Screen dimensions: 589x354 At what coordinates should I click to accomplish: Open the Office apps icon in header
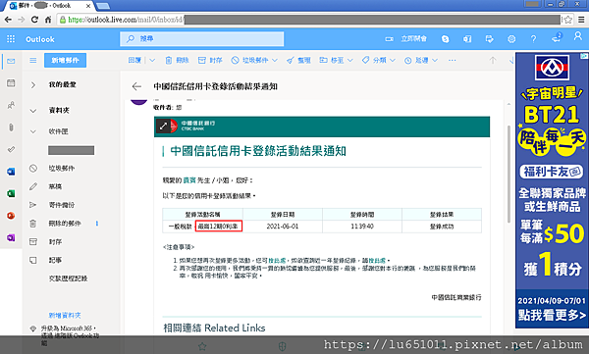click(467, 38)
